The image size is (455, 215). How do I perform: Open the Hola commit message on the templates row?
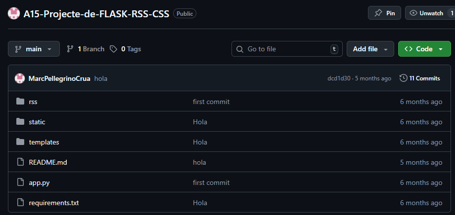coord(200,142)
